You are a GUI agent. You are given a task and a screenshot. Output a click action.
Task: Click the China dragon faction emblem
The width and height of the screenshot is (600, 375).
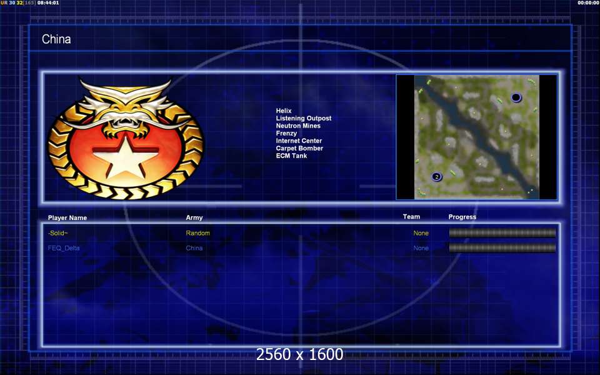126,139
